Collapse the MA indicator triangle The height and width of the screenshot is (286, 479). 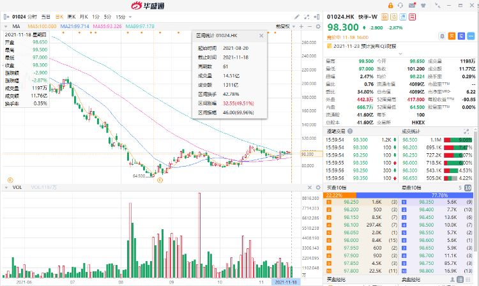pyautogui.click(x=6, y=27)
